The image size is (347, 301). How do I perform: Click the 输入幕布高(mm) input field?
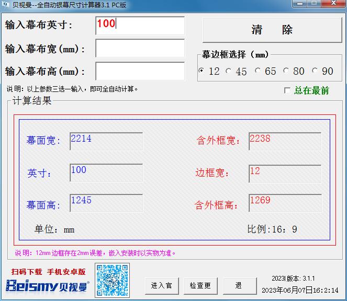(x=140, y=71)
